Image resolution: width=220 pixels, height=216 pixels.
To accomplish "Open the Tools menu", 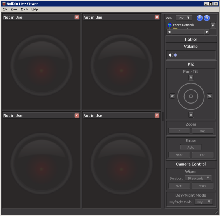I will pyautogui.click(x=24, y=9).
